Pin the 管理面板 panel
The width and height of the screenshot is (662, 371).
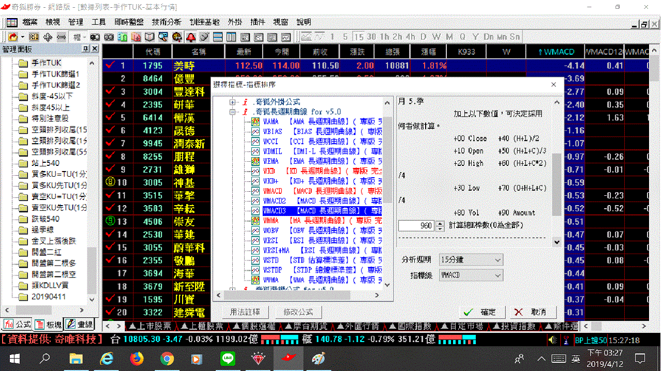point(86,49)
